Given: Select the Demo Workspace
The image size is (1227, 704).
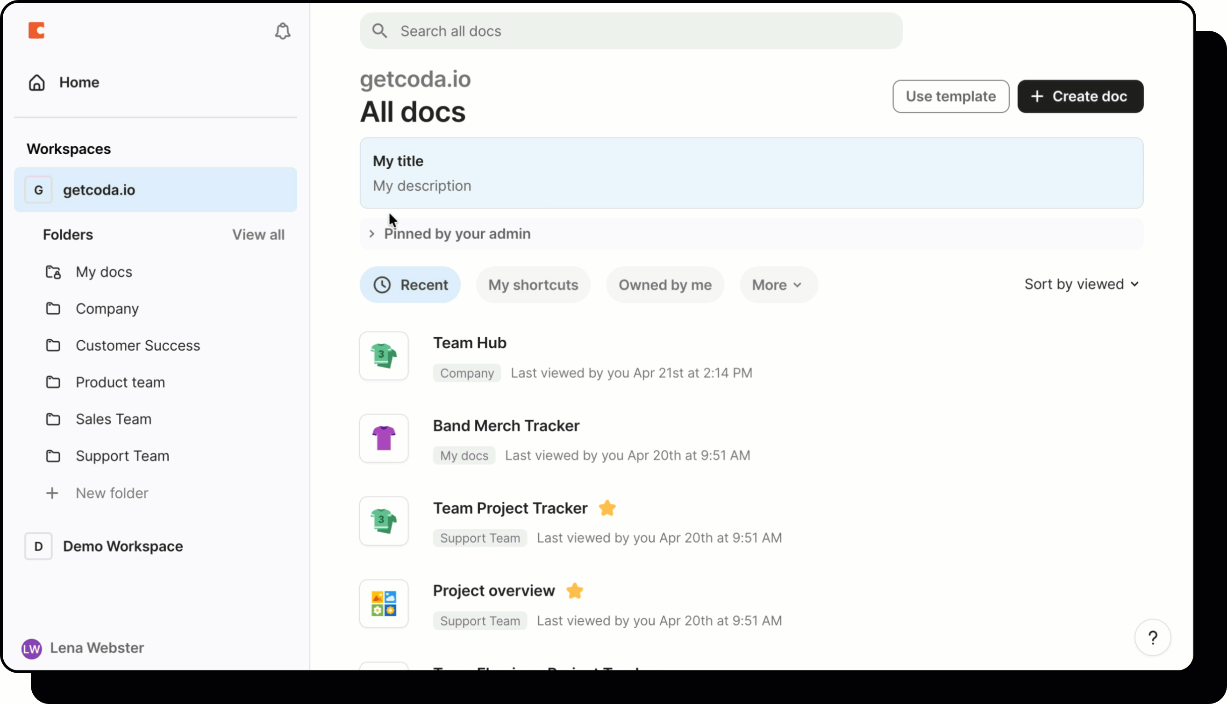Looking at the screenshot, I should point(123,546).
